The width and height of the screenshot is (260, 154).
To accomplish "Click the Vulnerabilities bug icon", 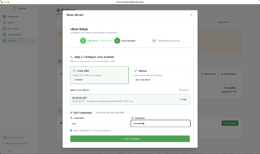I will [5, 34].
